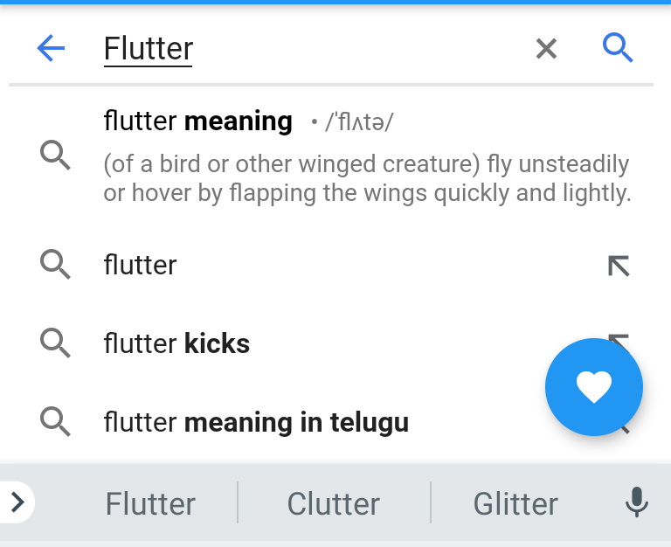The image size is (671, 547).
Task: Clear the search text with X
Action: click(x=546, y=48)
